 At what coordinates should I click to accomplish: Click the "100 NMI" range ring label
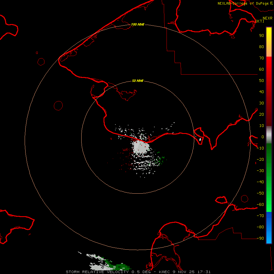138,24
